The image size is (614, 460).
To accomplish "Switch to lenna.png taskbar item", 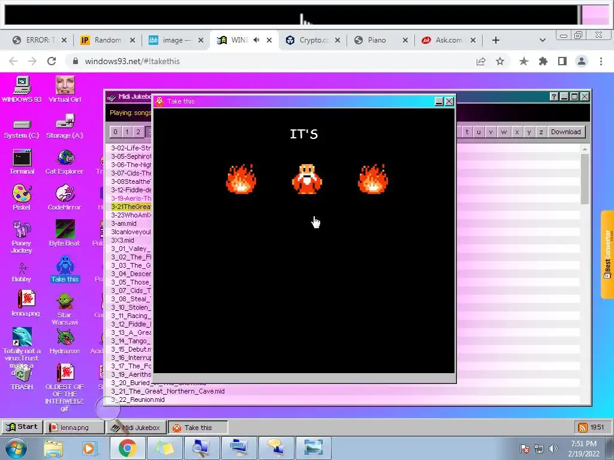I will [x=74, y=427].
